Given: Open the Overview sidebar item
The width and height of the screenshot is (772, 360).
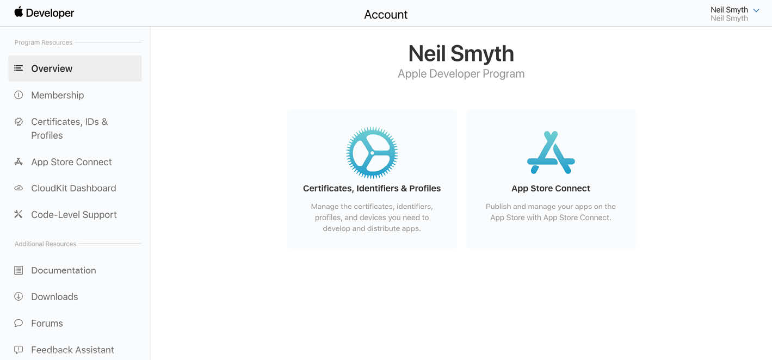Looking at the screenshot, I should click(75, 69).
